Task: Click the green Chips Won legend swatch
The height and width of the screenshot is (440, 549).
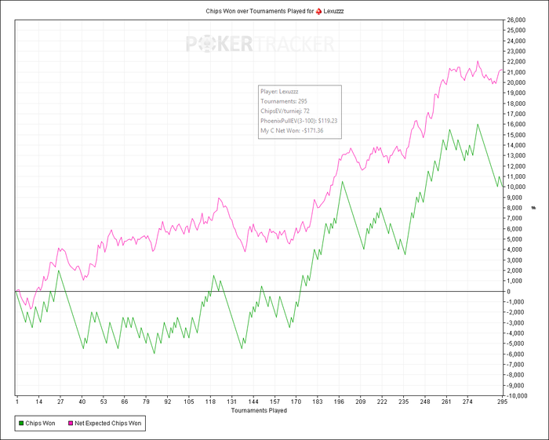Action: 21,424
